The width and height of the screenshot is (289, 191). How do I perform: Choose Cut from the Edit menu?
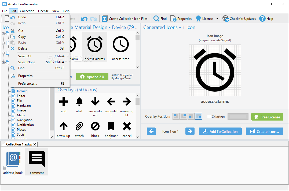coord(39,31)
